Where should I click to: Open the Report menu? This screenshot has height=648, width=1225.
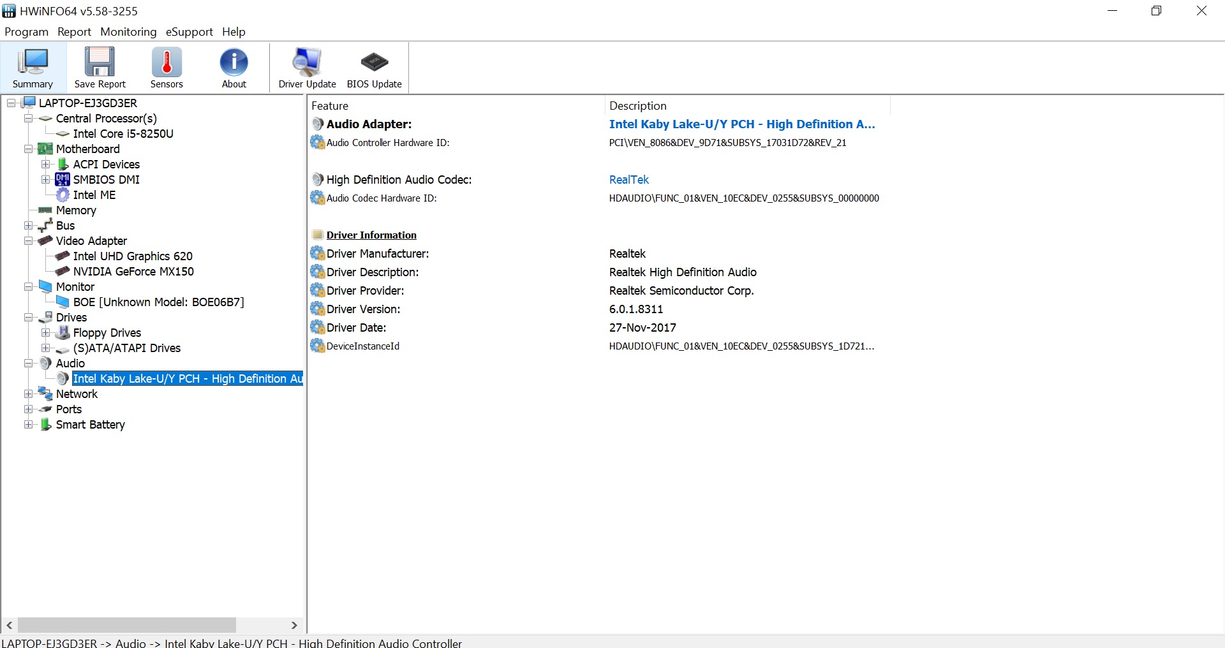coord(74,31)
